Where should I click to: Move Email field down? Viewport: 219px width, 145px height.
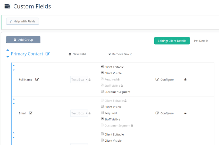pos(14,104)
